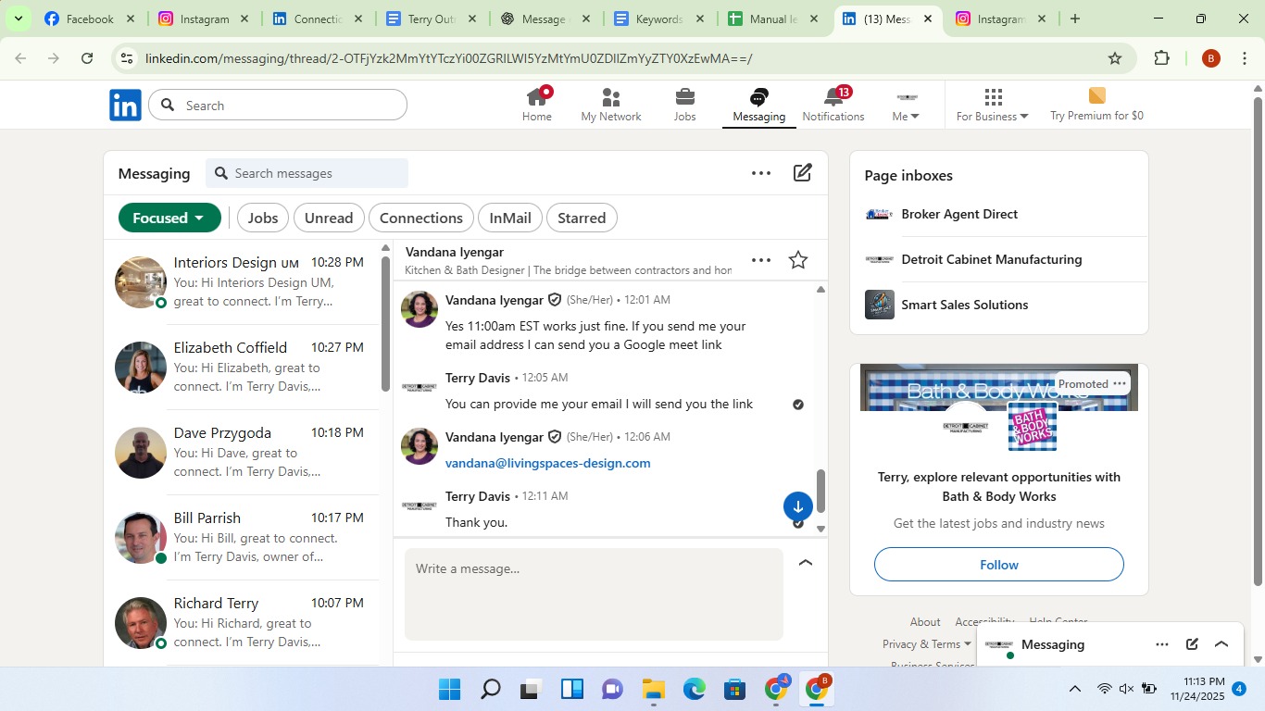Expand the message compose box chevron
Image resolution: width=1265 pixels, height=711 pixels.
click(x=806, y=563)
